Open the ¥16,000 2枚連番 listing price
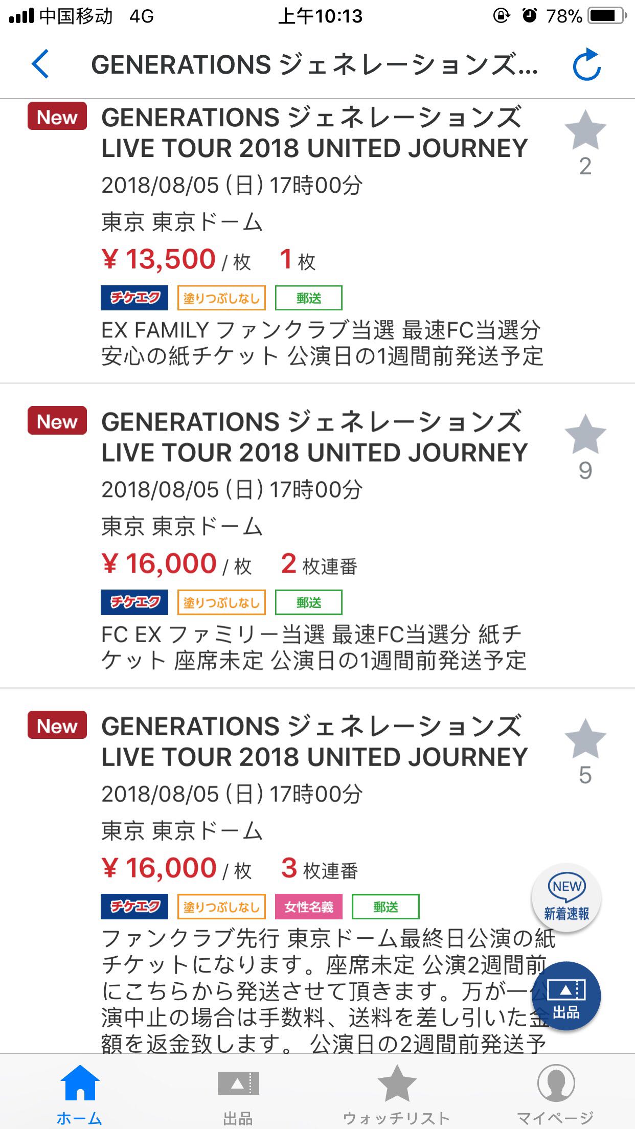 coord(171,564)
